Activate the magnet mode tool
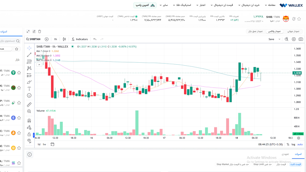This screenshot has height=172, width=306. (29, 121)
